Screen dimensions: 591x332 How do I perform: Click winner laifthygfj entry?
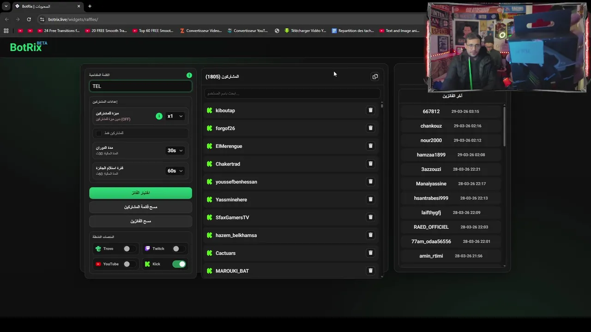tap(451, 213)
